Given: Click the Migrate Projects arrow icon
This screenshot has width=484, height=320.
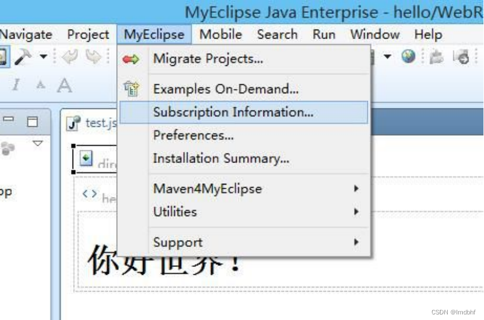Looking at the screenshot, I should pyautogui.click(x=131, y=59).
